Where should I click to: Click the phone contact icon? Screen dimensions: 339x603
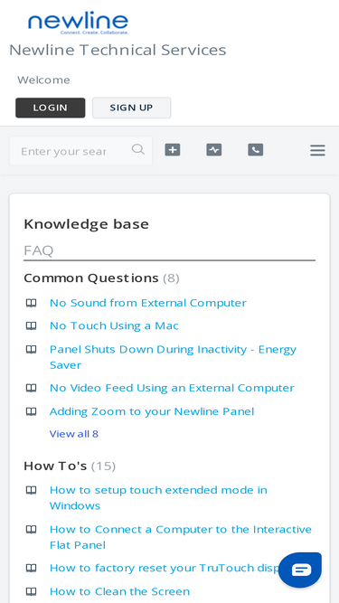click(256, 149)
